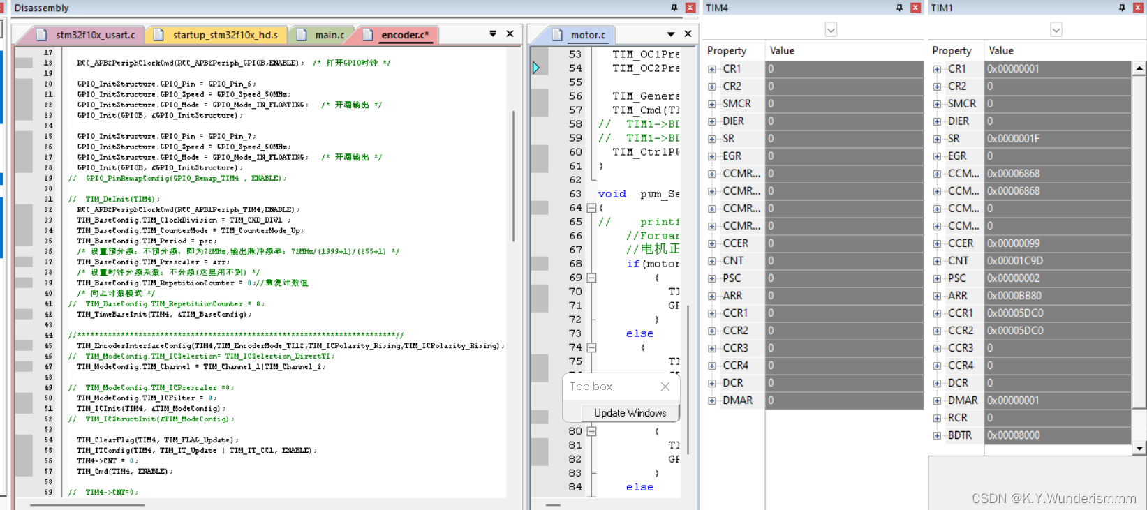This screenshot has width=1147, height=510.
Task: Close the TIM1 peripheral panel
Action: (x=1138, y=8)
